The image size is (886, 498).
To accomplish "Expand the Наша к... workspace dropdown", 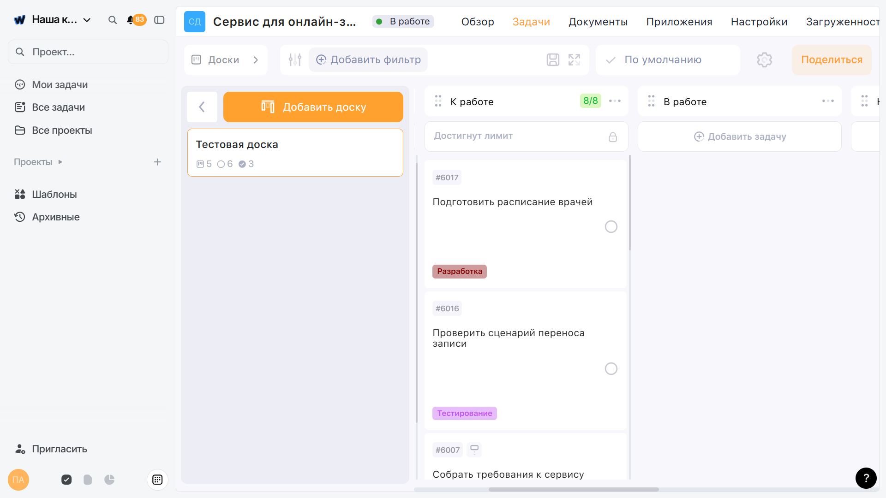I will 87,20.
